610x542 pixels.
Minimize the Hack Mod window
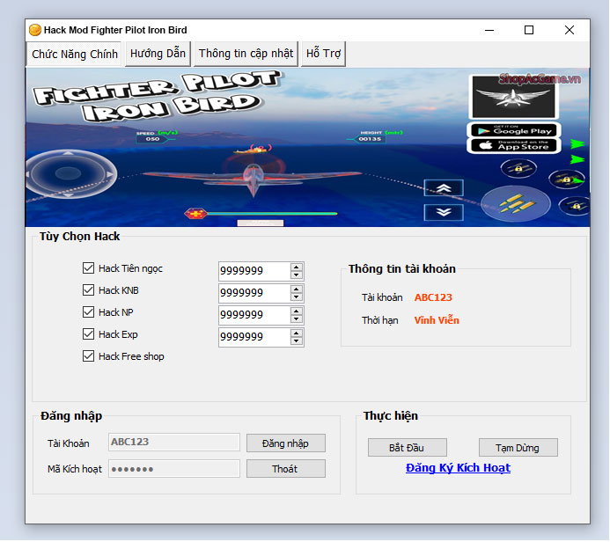click(489, 30)
